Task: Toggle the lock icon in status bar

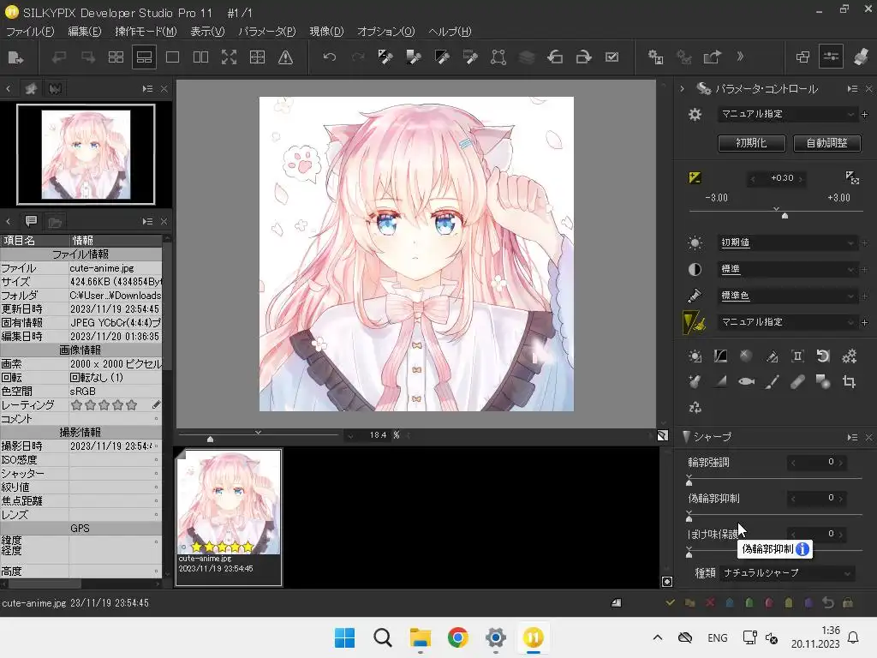Action: [x=848, y=602]
